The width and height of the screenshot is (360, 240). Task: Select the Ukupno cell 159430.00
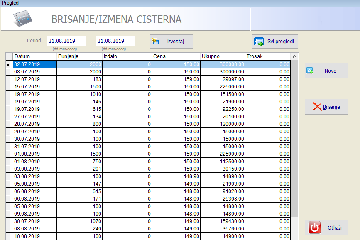tap(223, 222)
